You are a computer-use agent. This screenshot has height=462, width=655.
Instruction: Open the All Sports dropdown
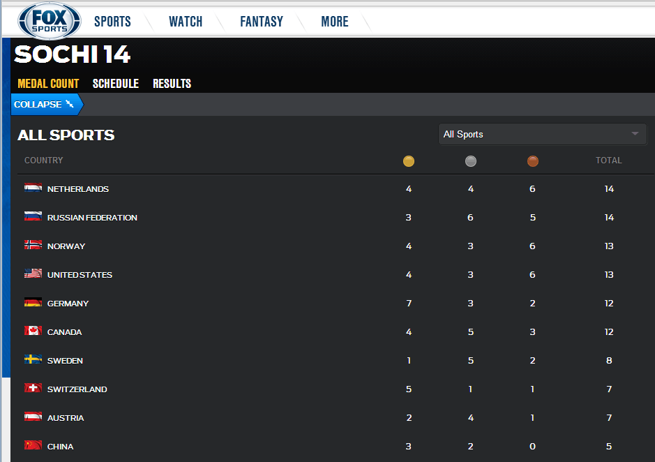tap(542, 134)
